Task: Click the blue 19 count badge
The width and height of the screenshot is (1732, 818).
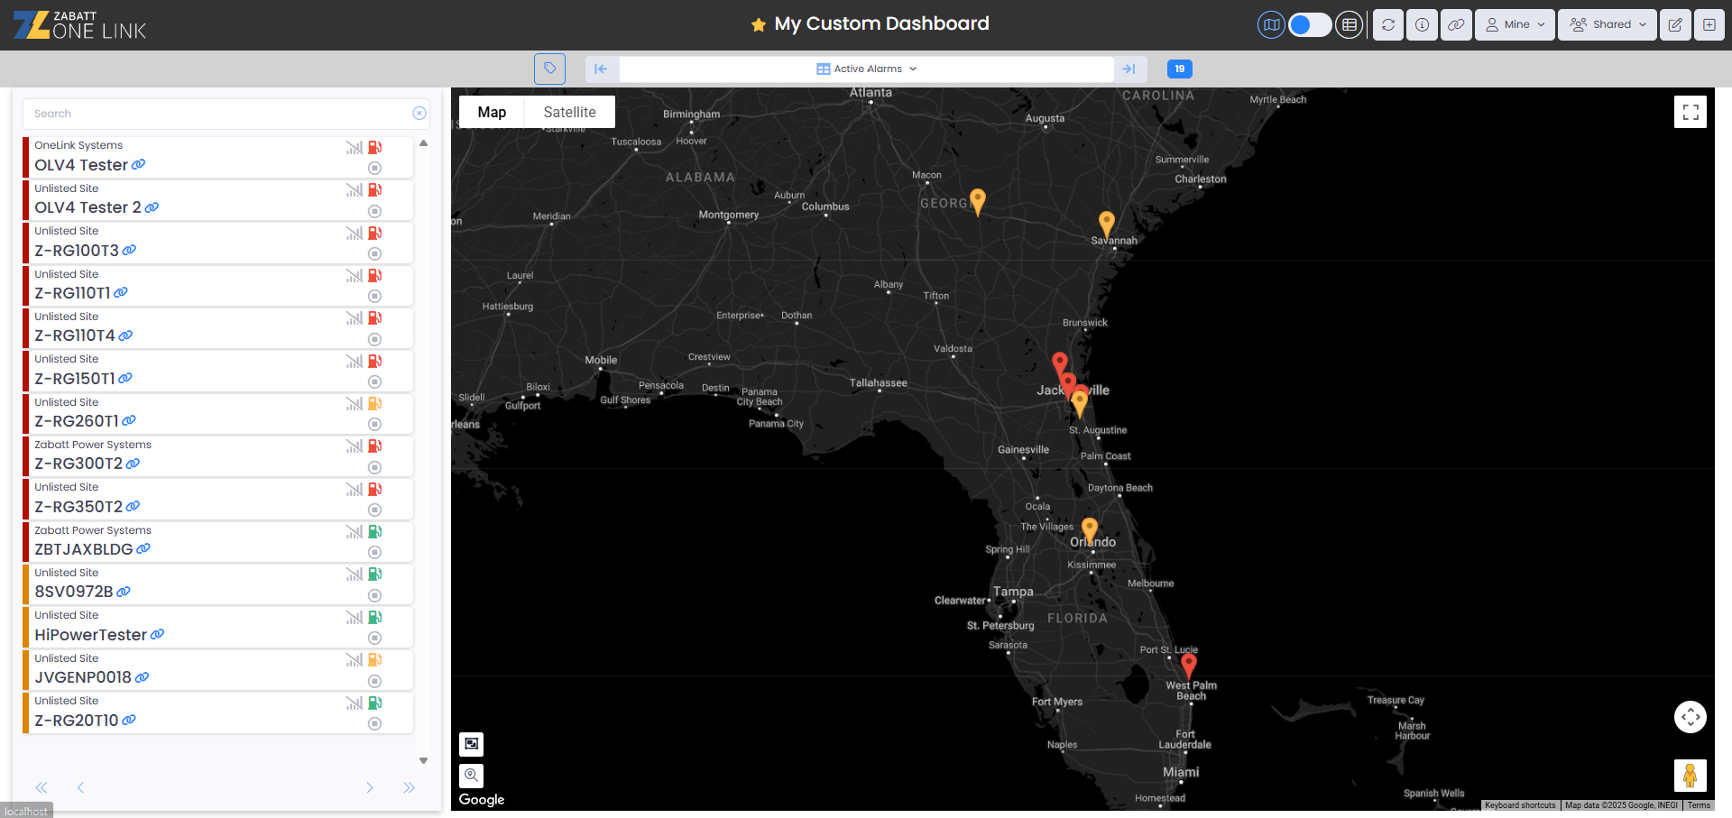Action: click(1180, 69)
